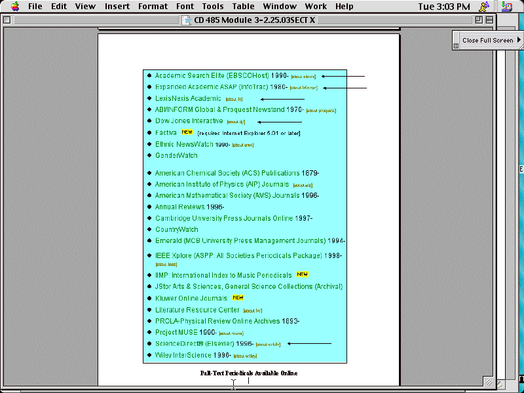Click the zoom box of the document window
Viewport: 524px width, 393px height.
pos(479,20)
